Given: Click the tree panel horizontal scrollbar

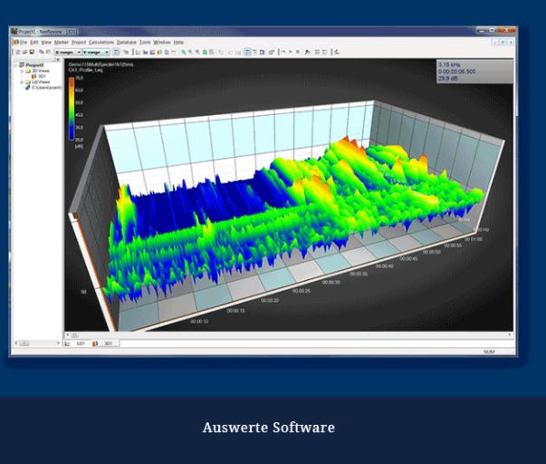Looking at the screenshot, I should [36, 343].
